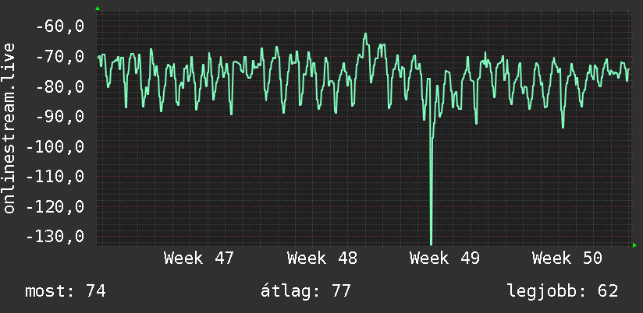Click the -110,0 y-axis value
Image resolution: width=643 pixels, height=313 pixels.
point(55,177)
